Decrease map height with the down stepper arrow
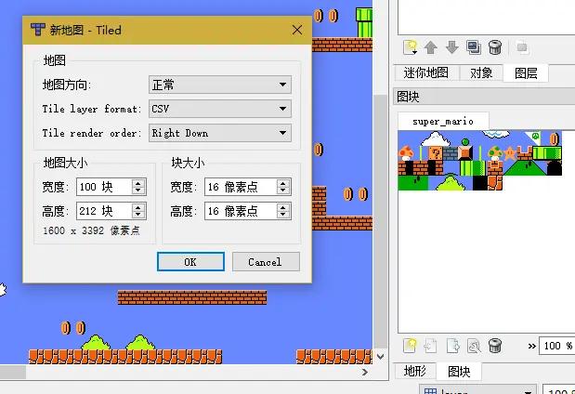 point(137,215)
